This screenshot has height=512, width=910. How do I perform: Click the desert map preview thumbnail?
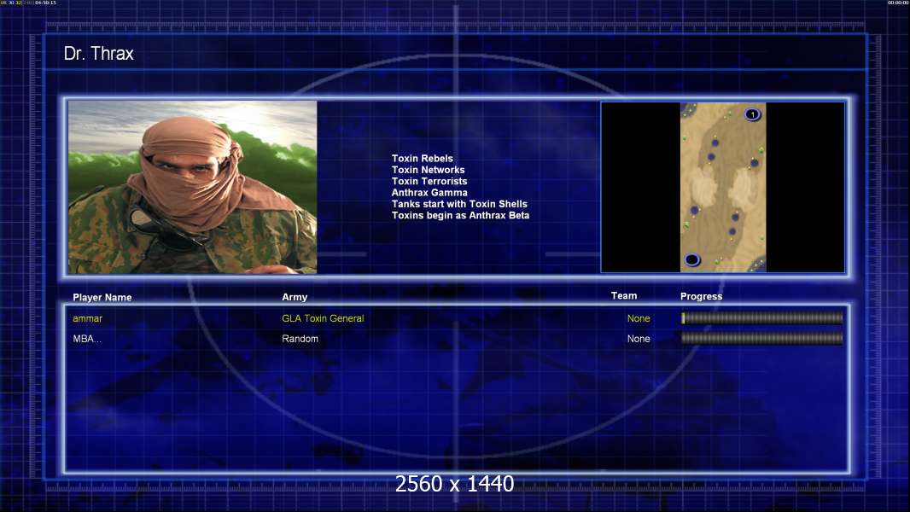[722, 187]
